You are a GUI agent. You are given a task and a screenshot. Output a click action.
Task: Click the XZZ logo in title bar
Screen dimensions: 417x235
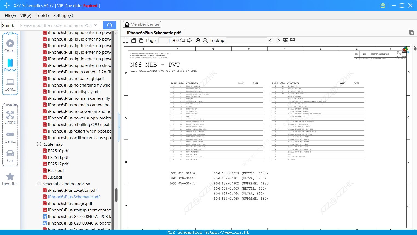7,5
